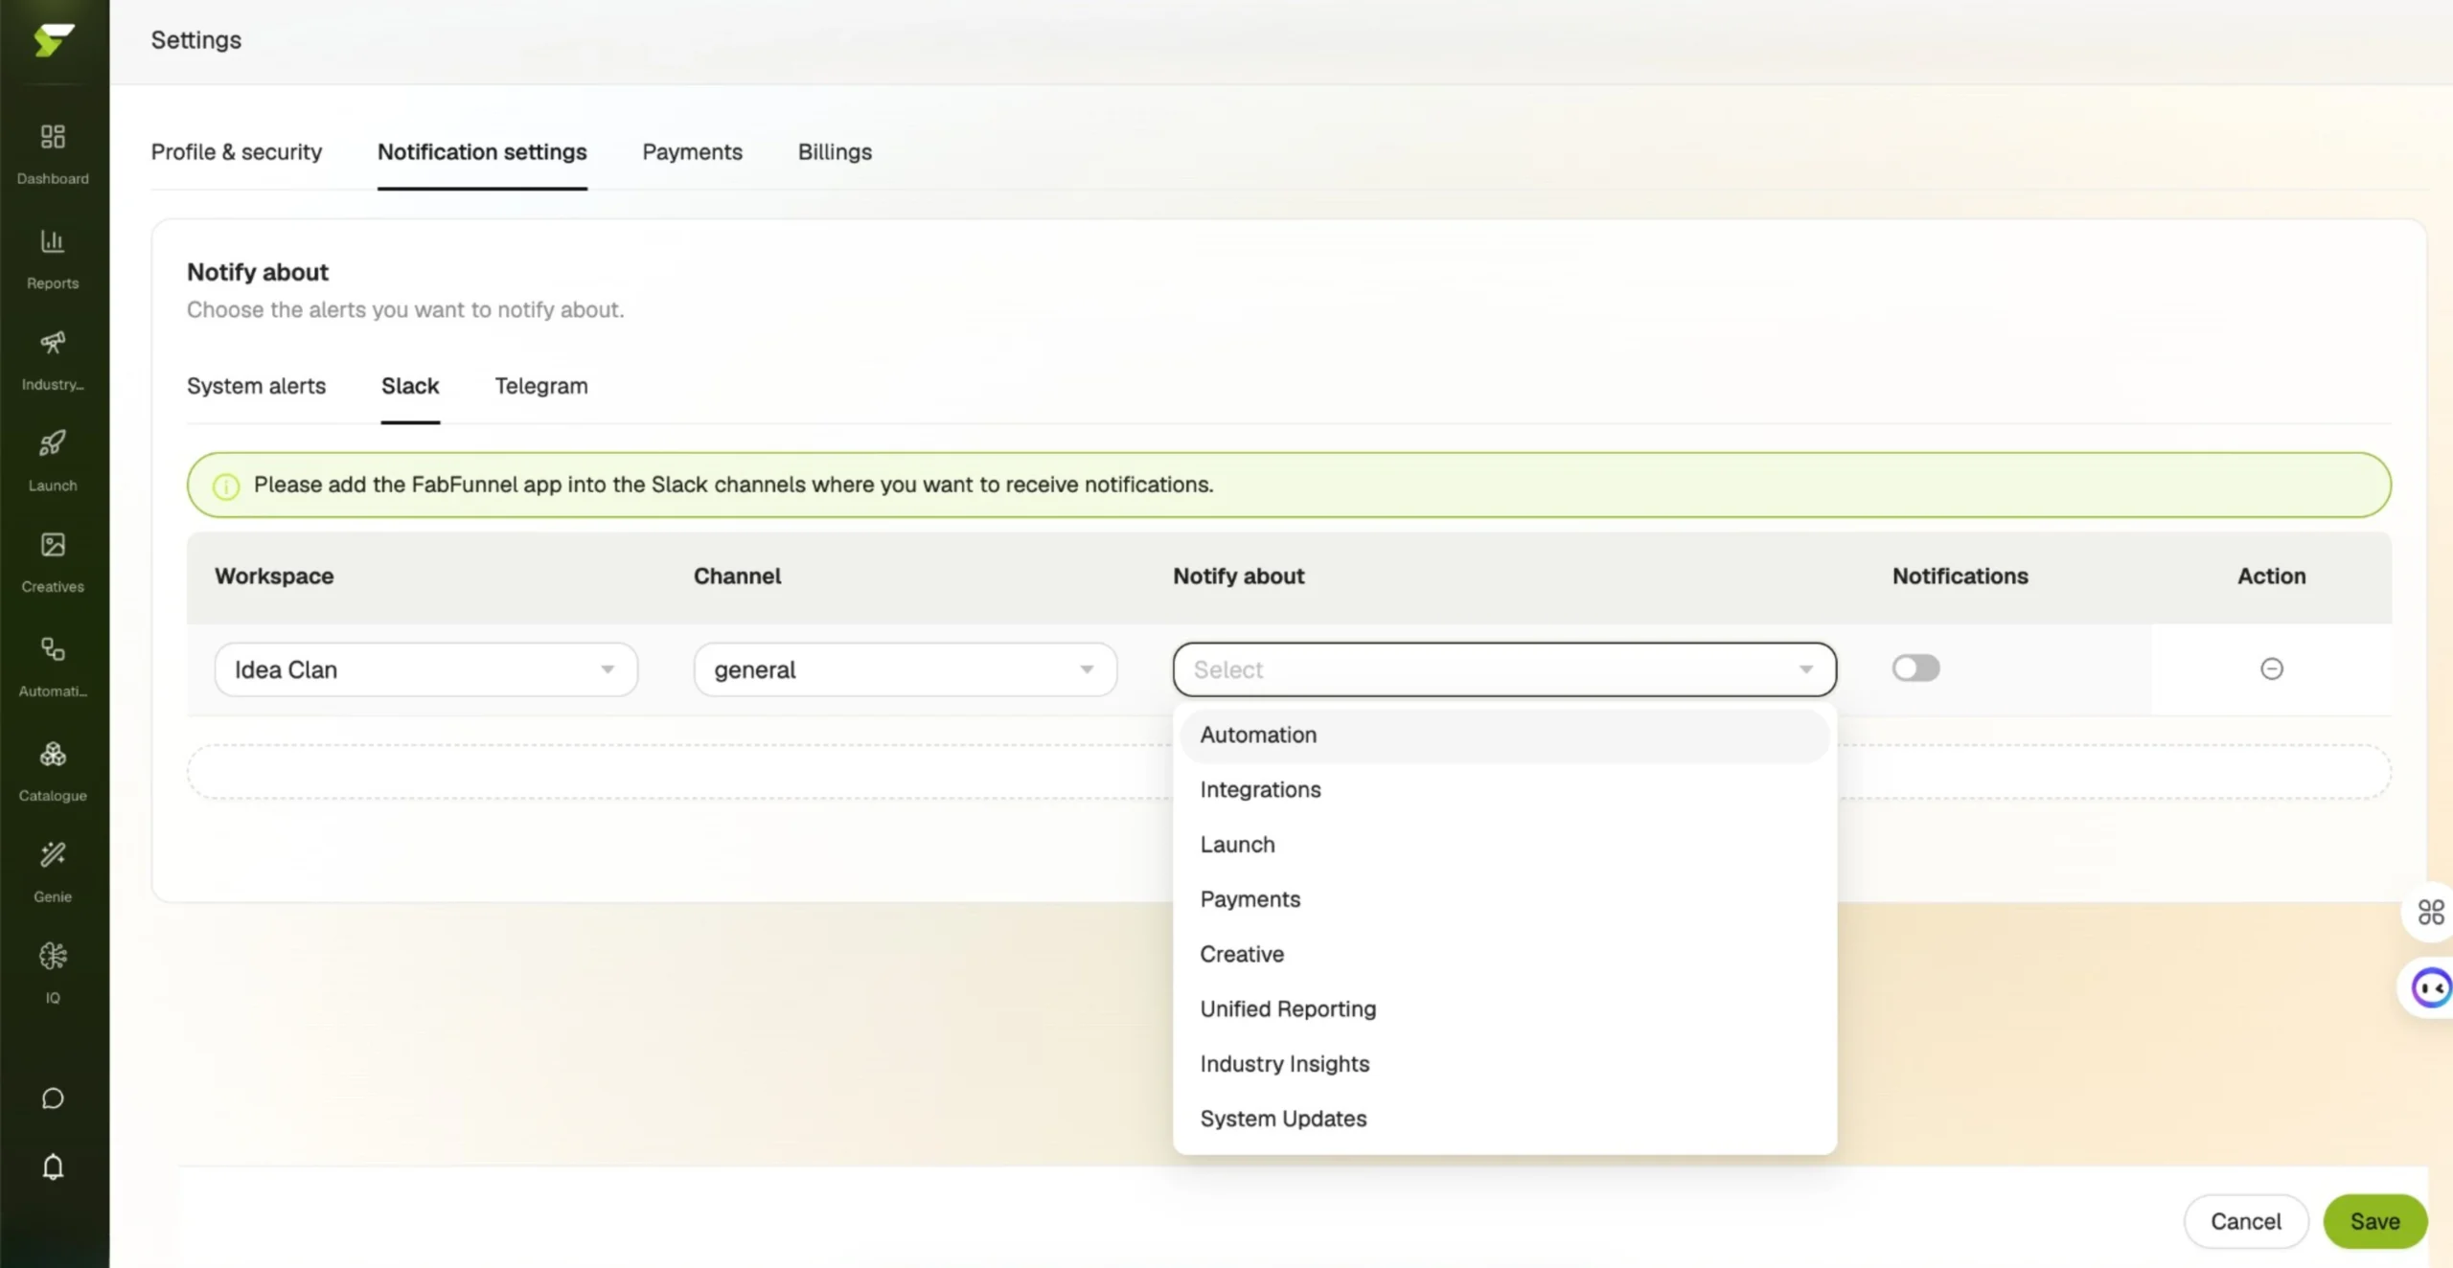Image resolution: width=2453 pixels, height=1268 pixels.
Task: Click the FabFunnel logo at top left
Action: (x=54, y=39)
